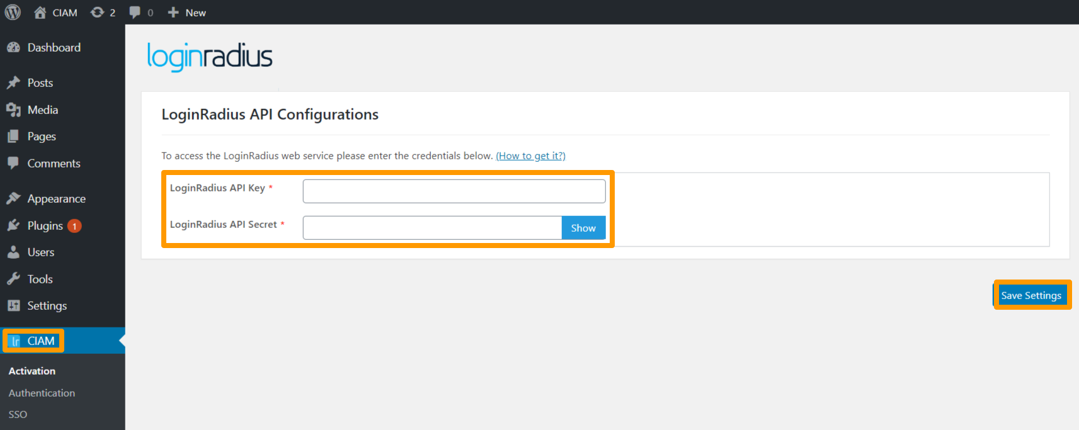Screen dimensions: 1079x430
Task: Open the WordPress logo menu
Action: click(12, 11)
